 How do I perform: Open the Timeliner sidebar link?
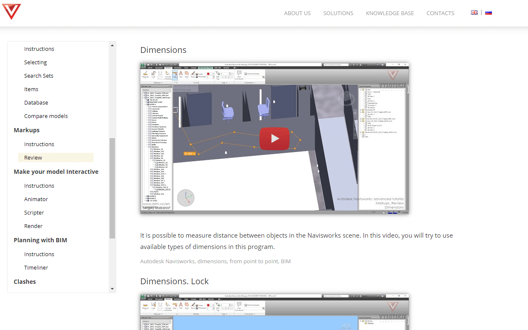pos(36,267)
